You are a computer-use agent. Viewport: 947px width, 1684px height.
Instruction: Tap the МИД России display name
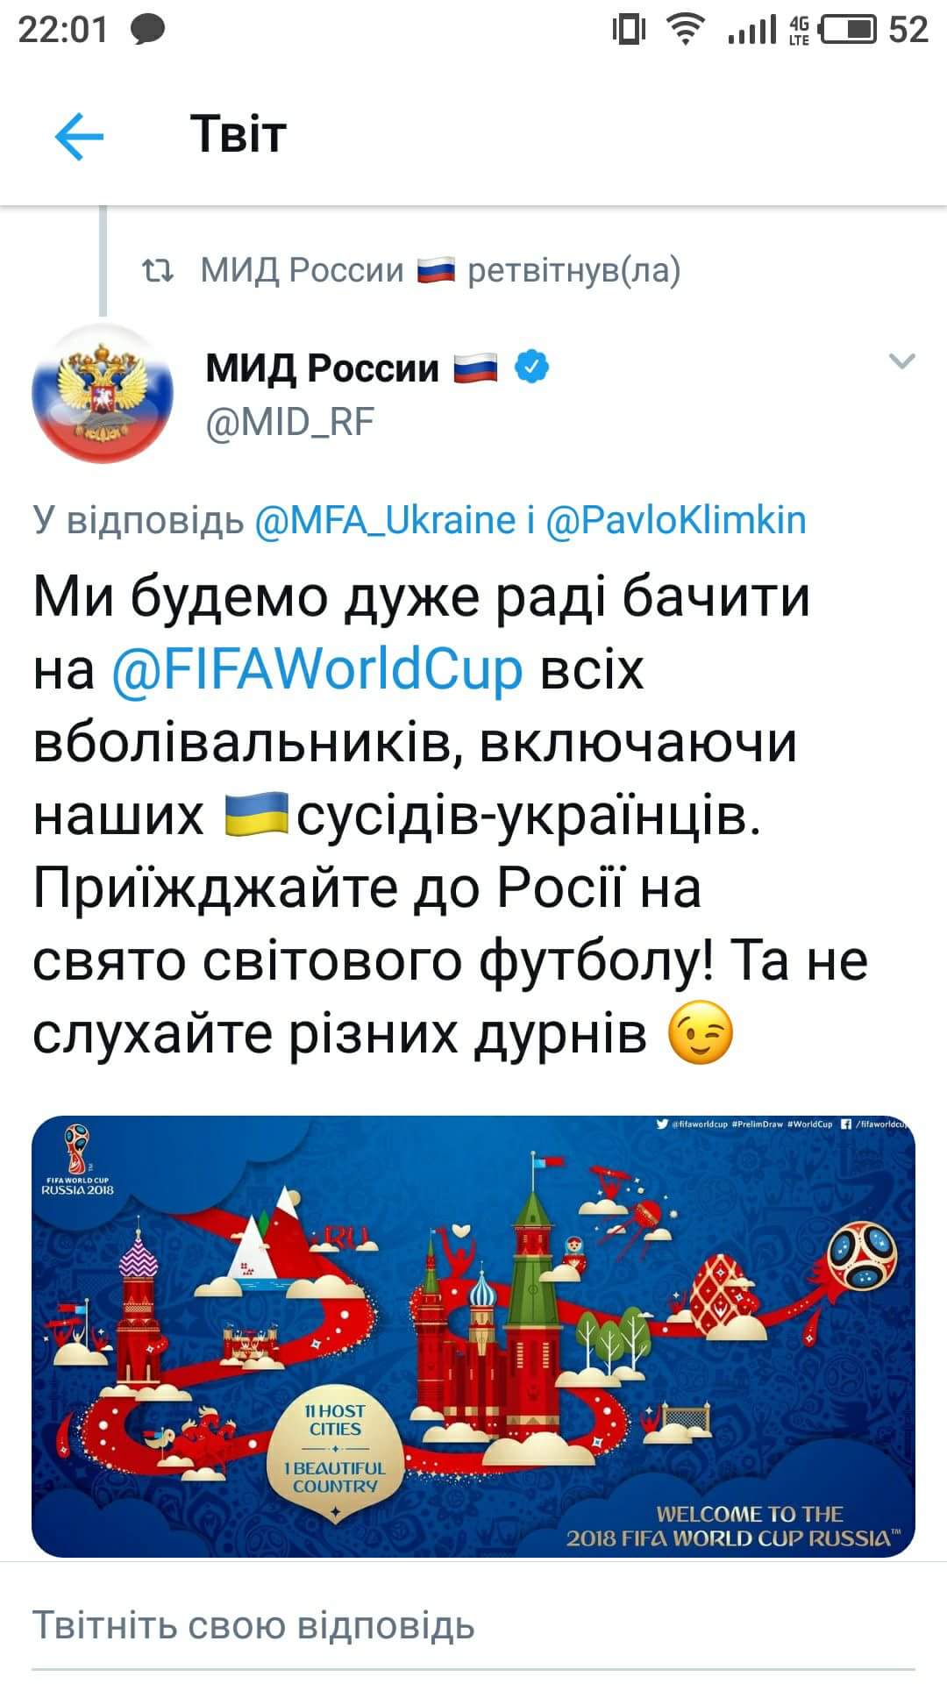click(323, 368)
